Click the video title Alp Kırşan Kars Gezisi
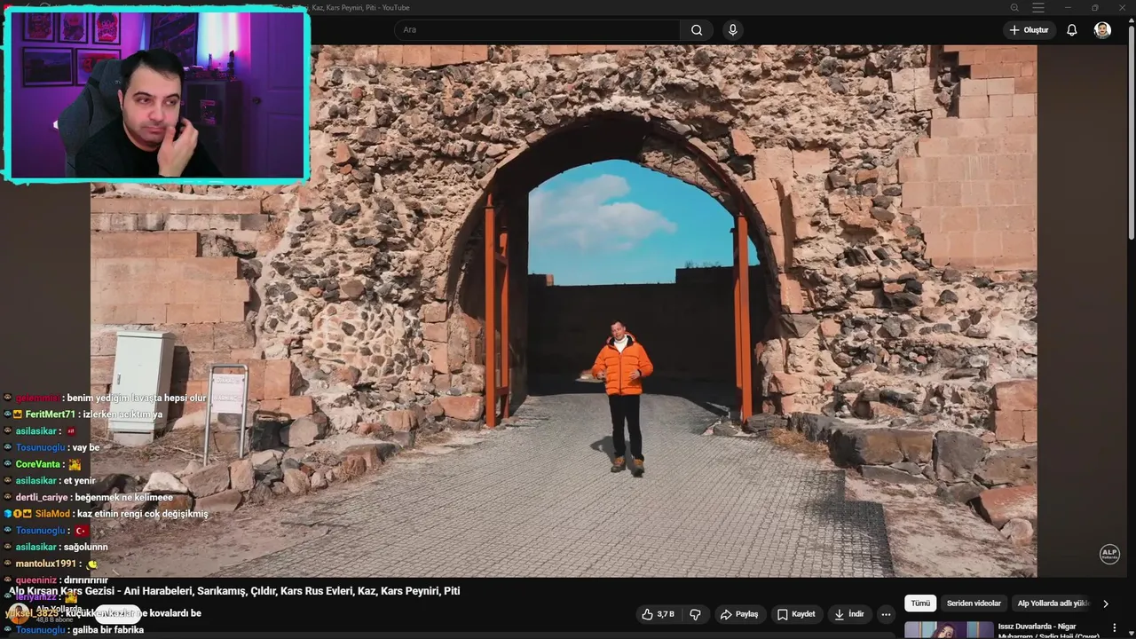 coord(234,591)
